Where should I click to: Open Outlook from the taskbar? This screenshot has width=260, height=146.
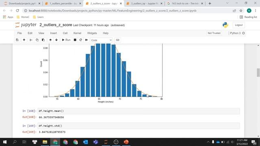[x=86, y=142]
